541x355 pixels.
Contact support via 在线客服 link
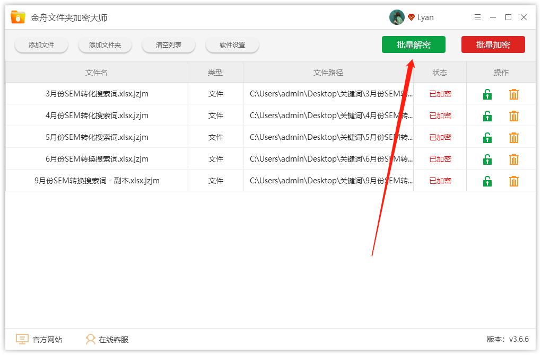115,339
